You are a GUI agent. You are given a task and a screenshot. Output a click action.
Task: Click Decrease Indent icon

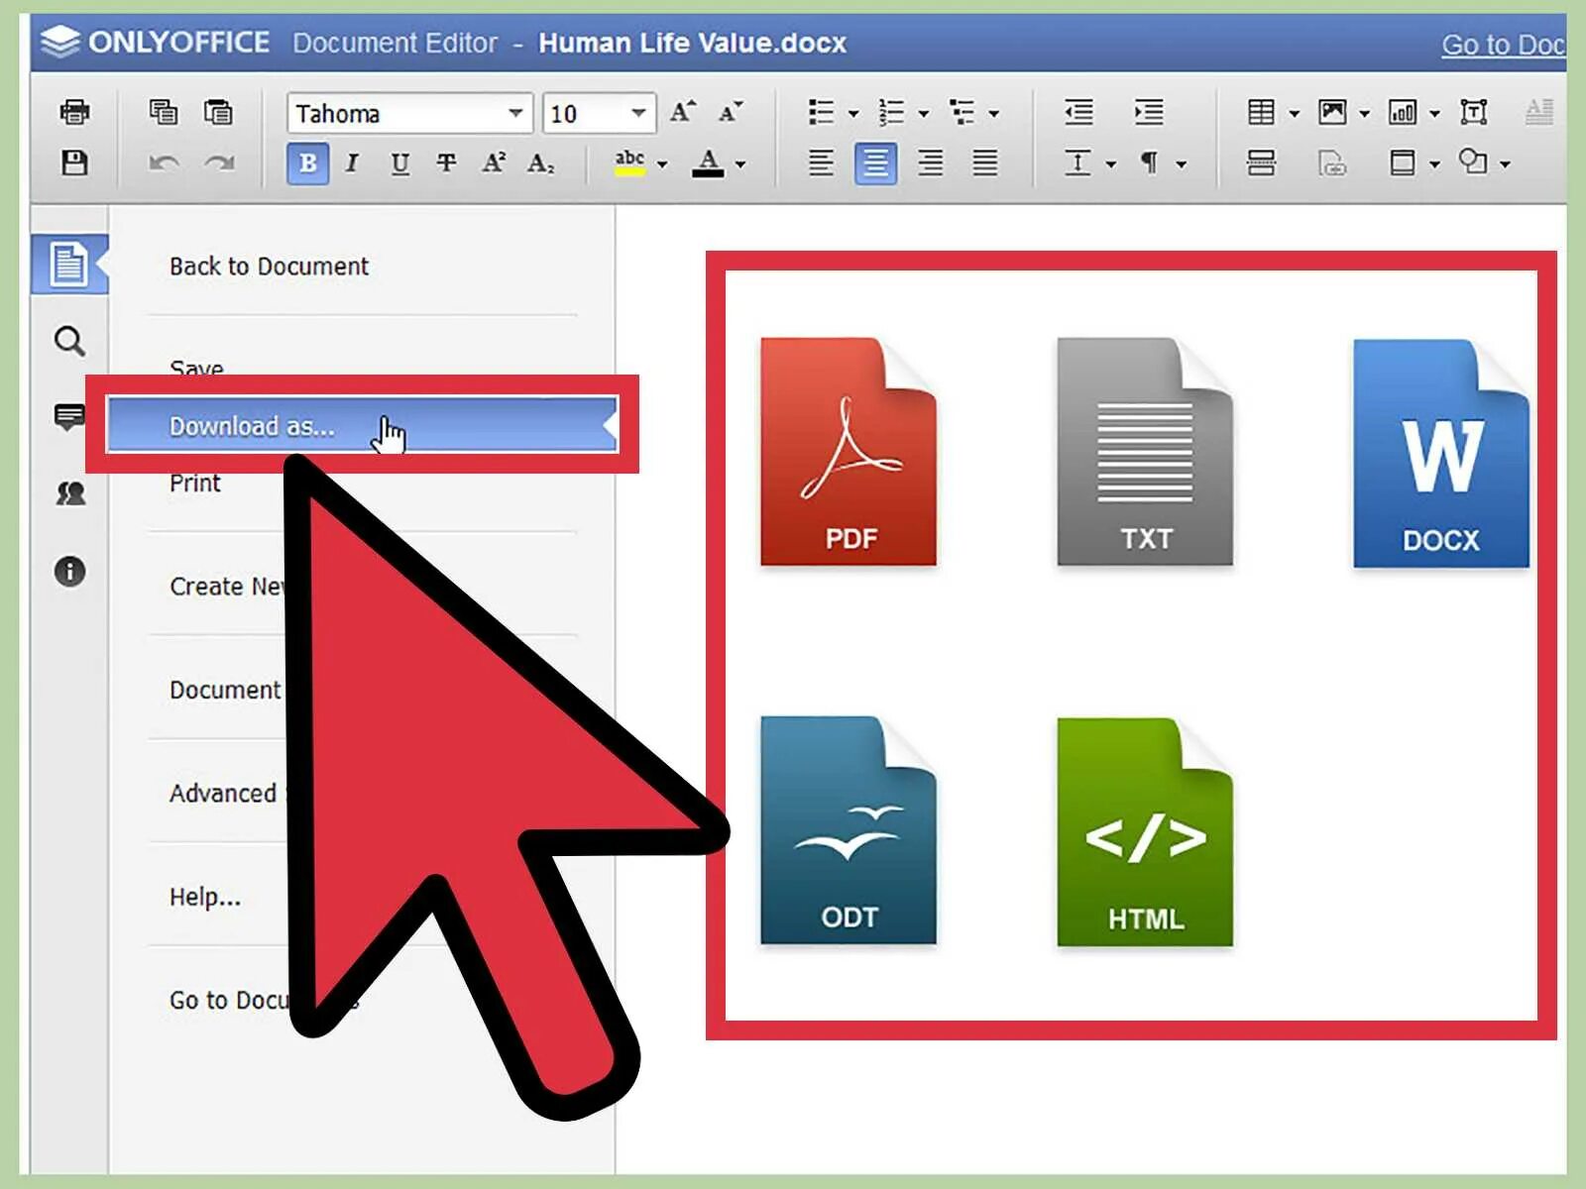click(x=1078, y=112)
